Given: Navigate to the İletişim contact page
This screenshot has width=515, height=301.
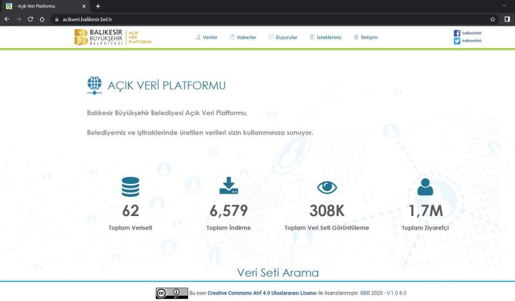Looking at the screenshot, I should click(366, 37).
